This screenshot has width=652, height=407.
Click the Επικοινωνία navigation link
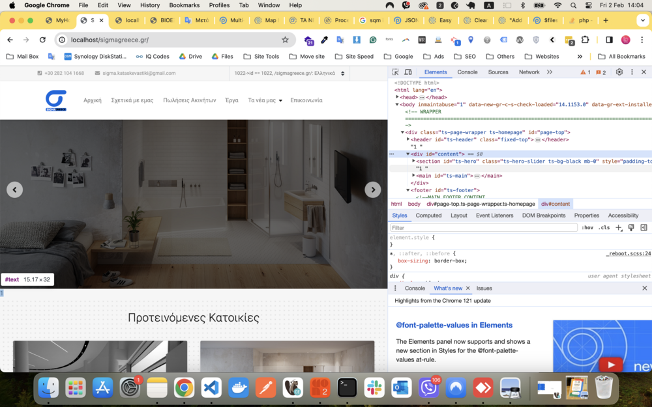[306, 100]
